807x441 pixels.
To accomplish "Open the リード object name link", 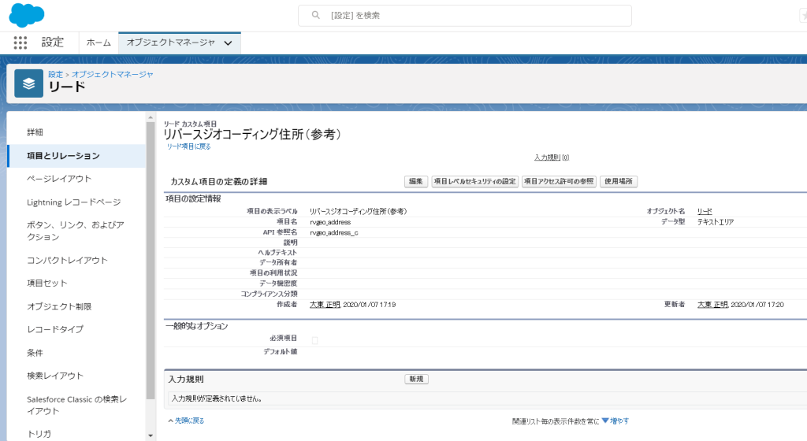I will coord(705,211).
